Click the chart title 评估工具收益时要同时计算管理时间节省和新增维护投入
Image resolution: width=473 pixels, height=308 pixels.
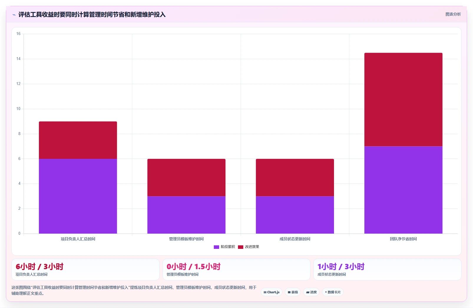tap(92, 14)
